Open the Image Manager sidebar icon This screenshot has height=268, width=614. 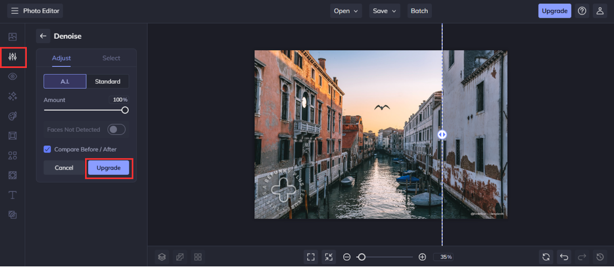(x=12, y=37)
